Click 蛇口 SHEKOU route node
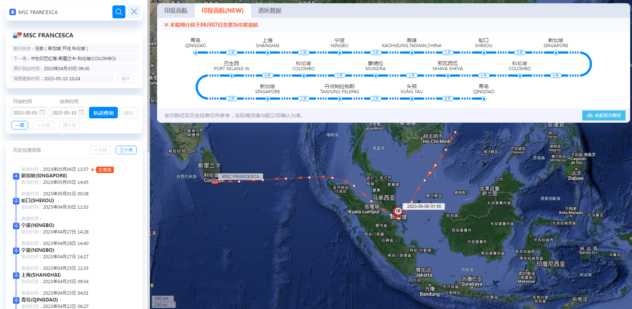632x309 pixels. pyautogui.click(x=484, y=53)
